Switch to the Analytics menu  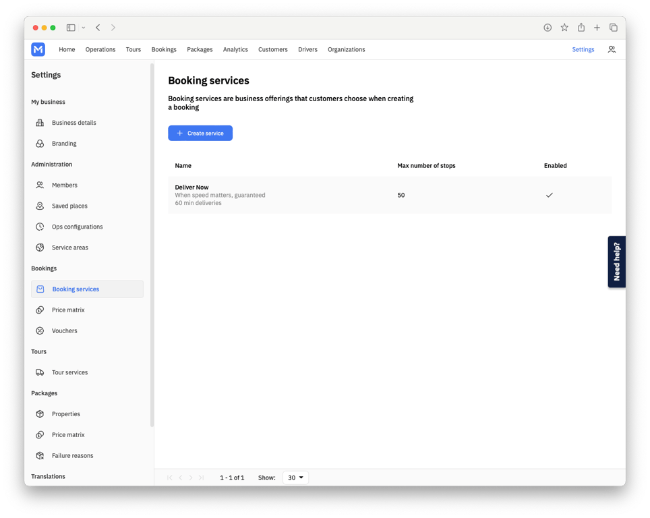pyautogui.click(x=235, y=49)
